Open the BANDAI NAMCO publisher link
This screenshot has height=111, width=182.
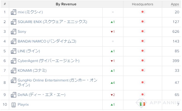click(x=47, y=41)
